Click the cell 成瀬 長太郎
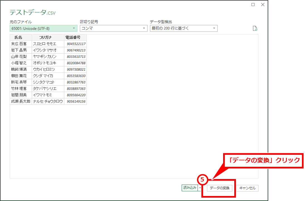This screenshot has width=305, height=201. 21,102
